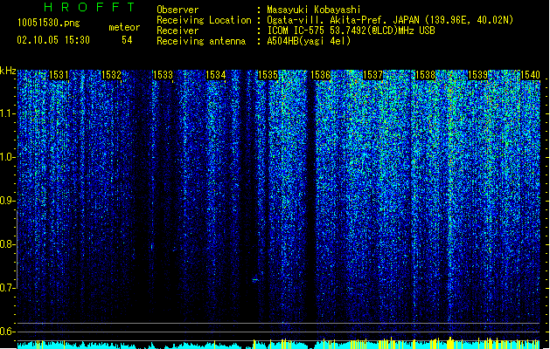Click the 1534 time marker
The height and width of the screenshot is (349, 550).
216,75
